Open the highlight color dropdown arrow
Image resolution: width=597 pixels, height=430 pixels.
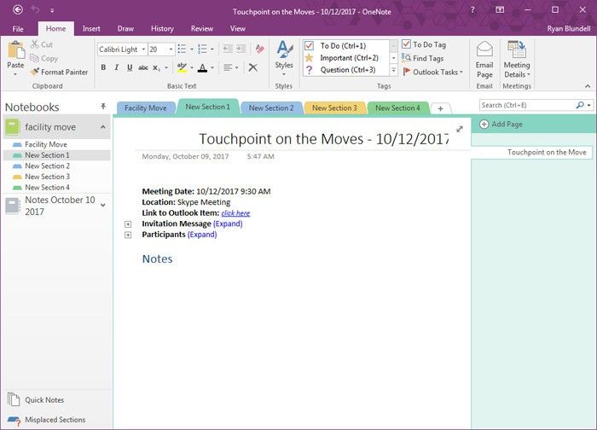(192, 67)
